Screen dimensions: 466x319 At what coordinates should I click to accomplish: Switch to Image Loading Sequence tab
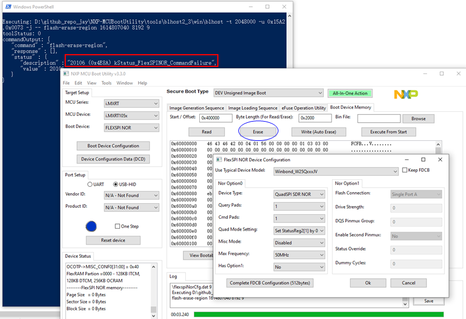tap(253, 108)
